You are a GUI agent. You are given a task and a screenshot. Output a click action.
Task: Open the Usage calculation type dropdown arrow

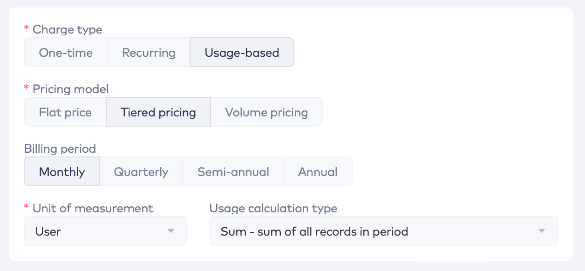coord(542,230)
